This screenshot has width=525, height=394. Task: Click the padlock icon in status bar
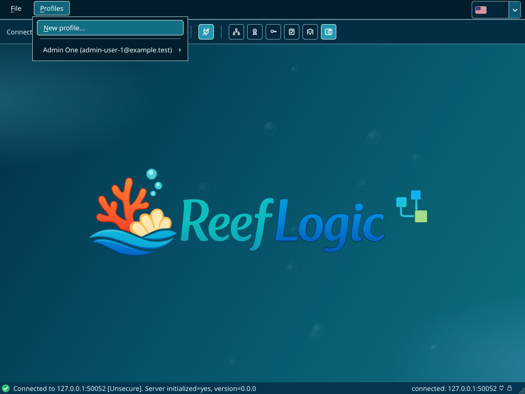coord(510,388)
